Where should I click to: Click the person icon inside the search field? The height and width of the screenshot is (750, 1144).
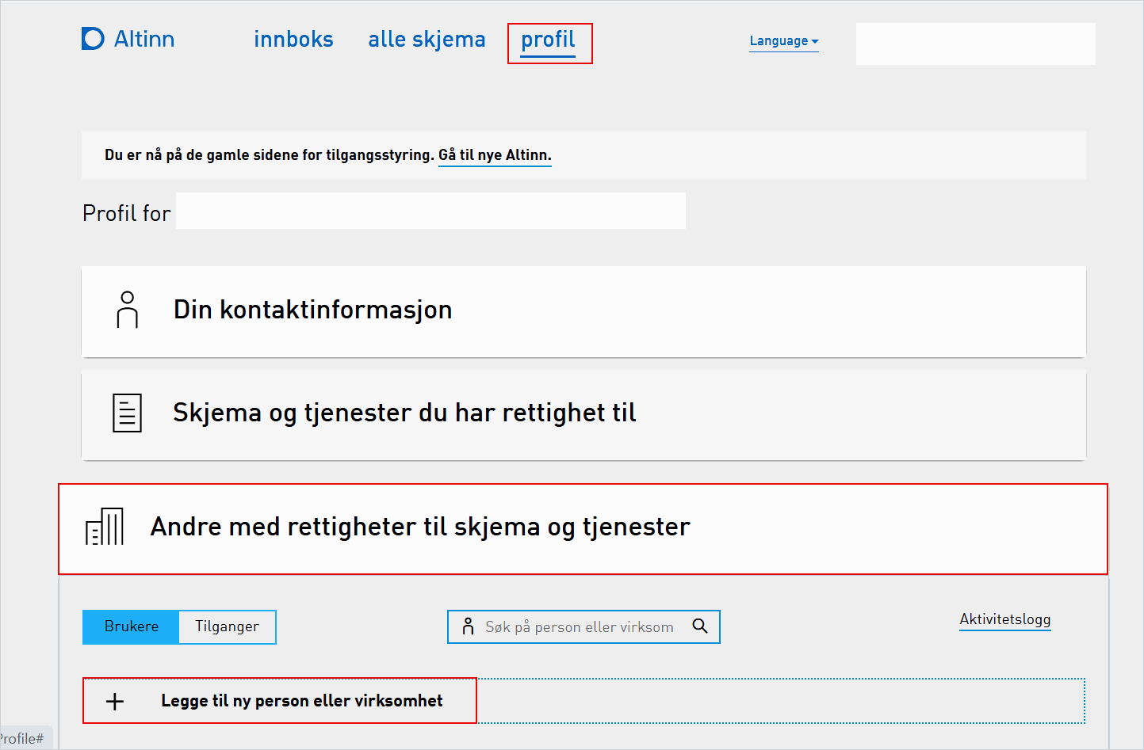[x=470, y=626]
